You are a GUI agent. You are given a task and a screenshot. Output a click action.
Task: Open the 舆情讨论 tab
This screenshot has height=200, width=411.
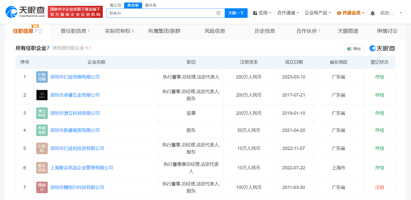pyautogui.click(x=387, y=31)
